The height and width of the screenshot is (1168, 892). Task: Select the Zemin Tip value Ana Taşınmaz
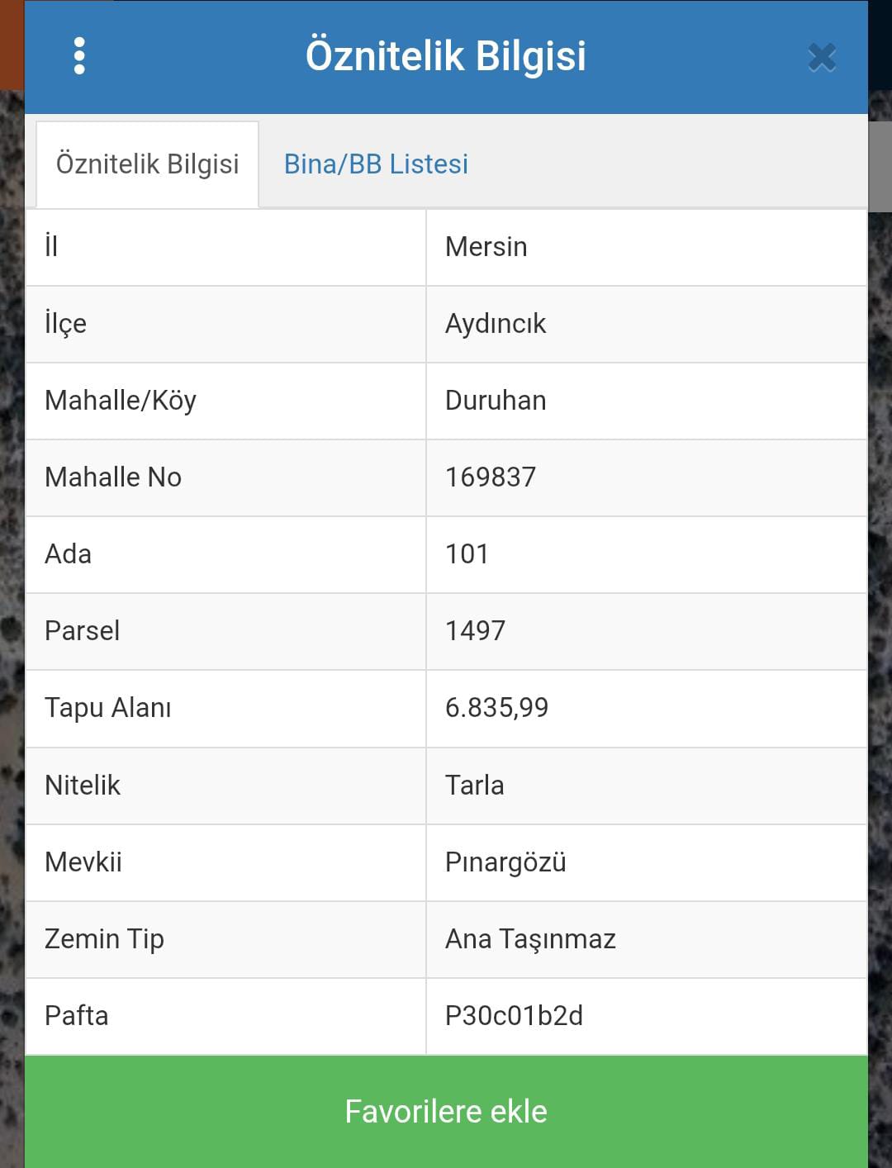coord(530,939)
